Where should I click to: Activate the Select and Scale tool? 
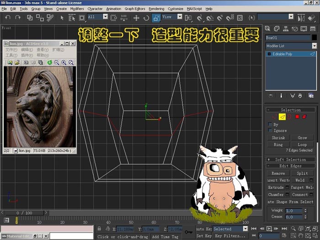(156, 18)
